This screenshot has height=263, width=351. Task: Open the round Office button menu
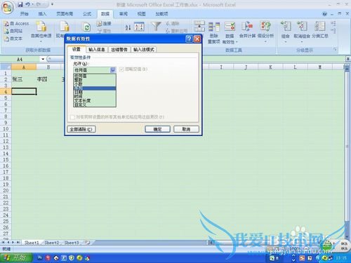coord(7,8)
